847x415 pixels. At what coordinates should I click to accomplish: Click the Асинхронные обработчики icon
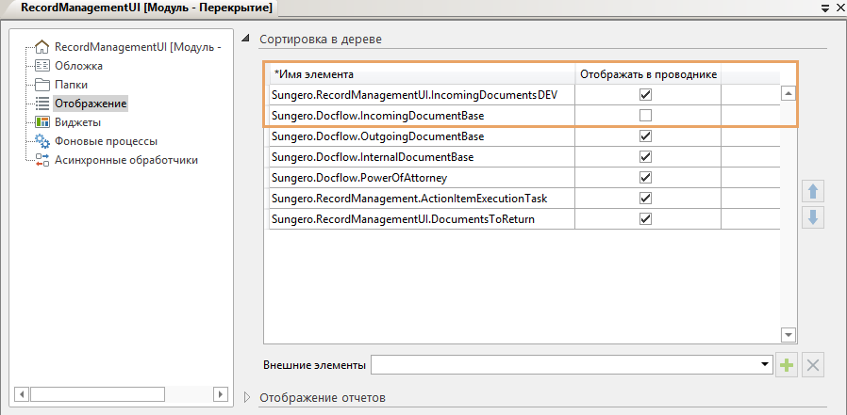(42, 160)
